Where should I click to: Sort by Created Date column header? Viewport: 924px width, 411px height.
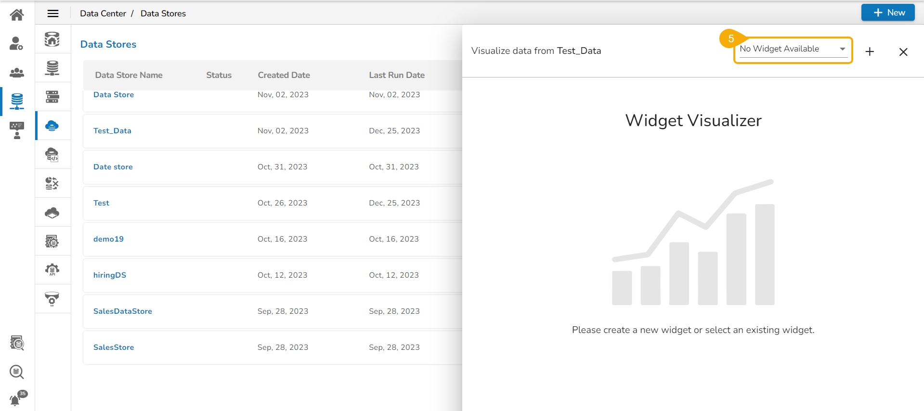pos(284,75)
